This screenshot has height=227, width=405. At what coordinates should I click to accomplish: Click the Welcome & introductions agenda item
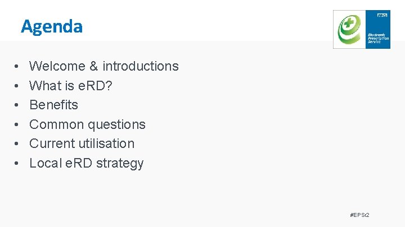pyautogui.click(x=103, y=66)
